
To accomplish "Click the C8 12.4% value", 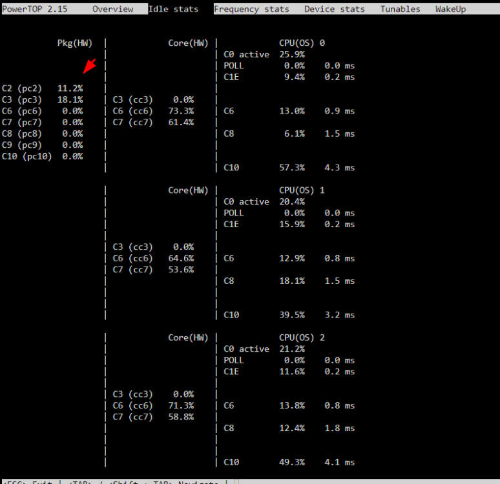I will [292, 429].
